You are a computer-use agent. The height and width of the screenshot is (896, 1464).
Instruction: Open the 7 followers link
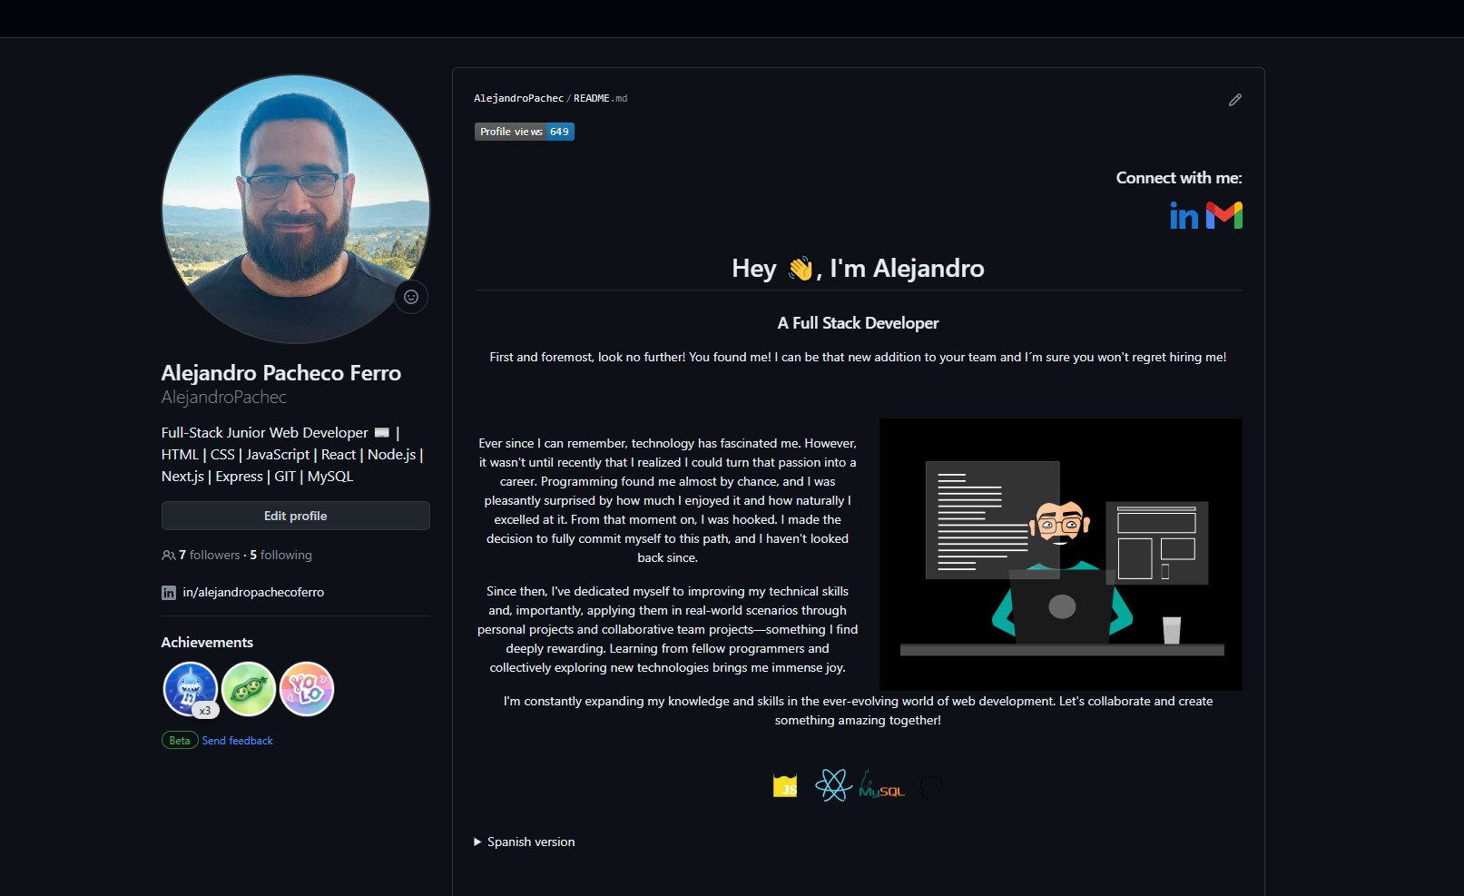[x=210, y=555]
